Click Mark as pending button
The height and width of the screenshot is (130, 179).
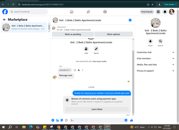click(73, 34)
